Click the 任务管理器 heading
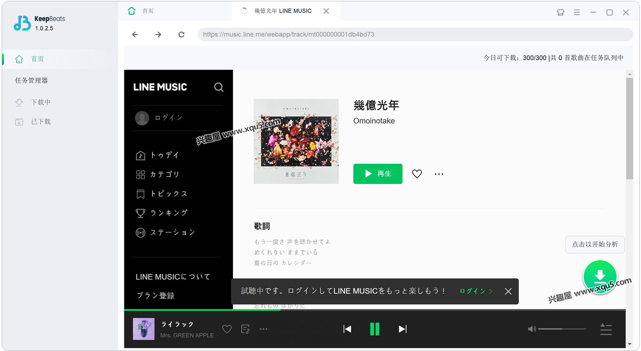Image resolution: width=641 pixels, height=351 pixels. pos(31,81)
